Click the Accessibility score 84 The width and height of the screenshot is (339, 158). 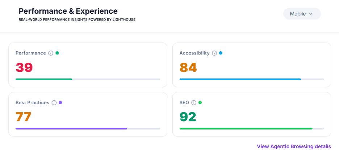coord(188,67)
